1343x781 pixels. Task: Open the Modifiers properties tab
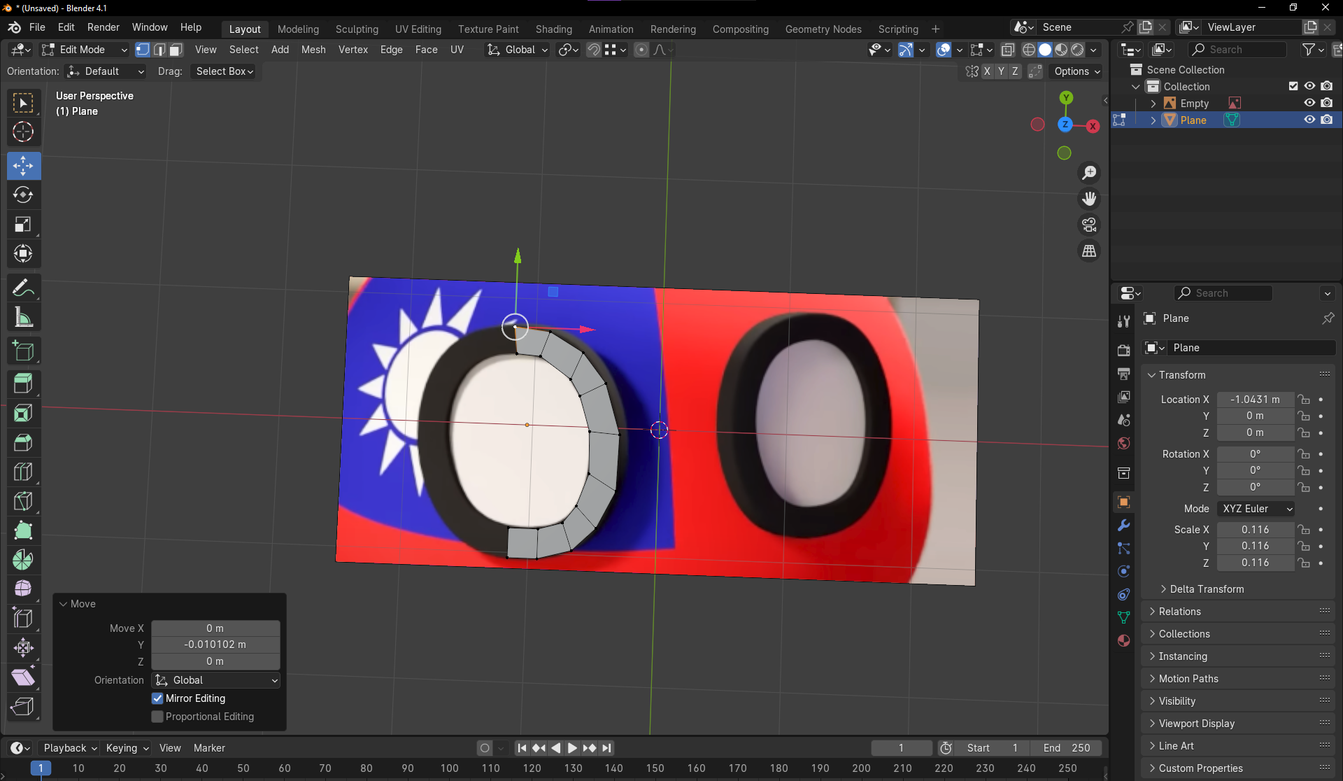tap(1124, 526)
